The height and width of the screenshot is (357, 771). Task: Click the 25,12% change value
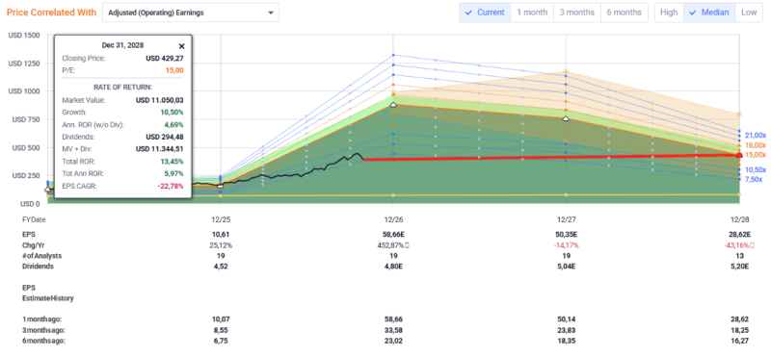220,245
